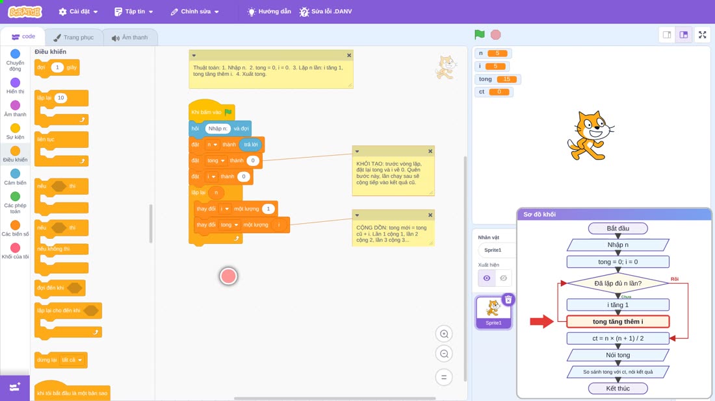
Task: Delete Sprite1 with the trash icon
Action: pos(508,300)
